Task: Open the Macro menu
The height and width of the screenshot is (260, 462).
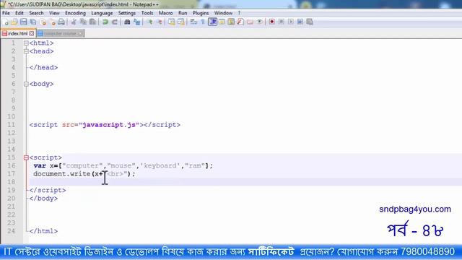Action: pyautogui.click(x=165, y=13)
